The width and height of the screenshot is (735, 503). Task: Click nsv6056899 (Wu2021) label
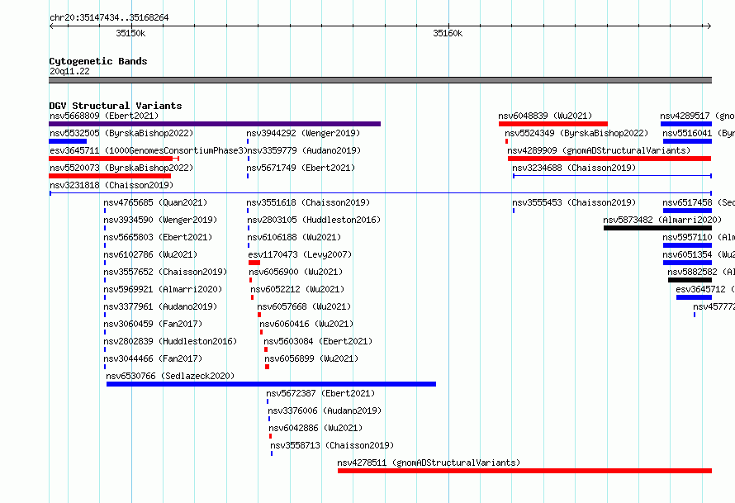click(311, 358)
